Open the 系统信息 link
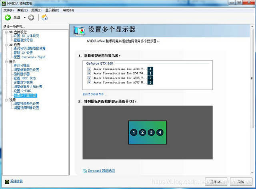256x189 pixels. click(x=16, y=181)
